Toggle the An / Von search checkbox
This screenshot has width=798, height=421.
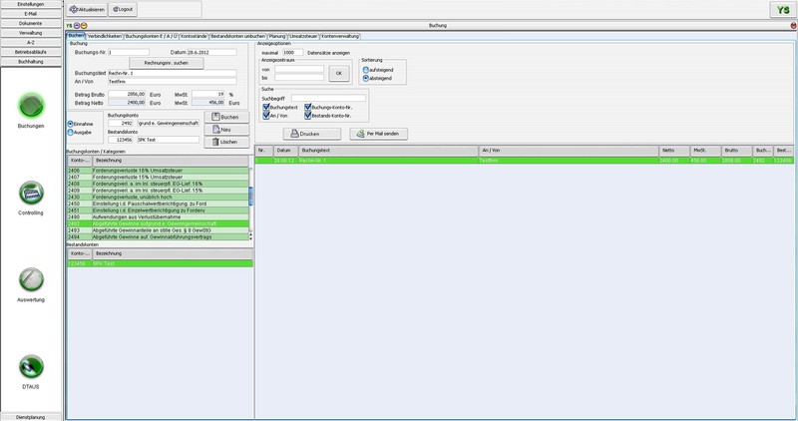[266, 116]
